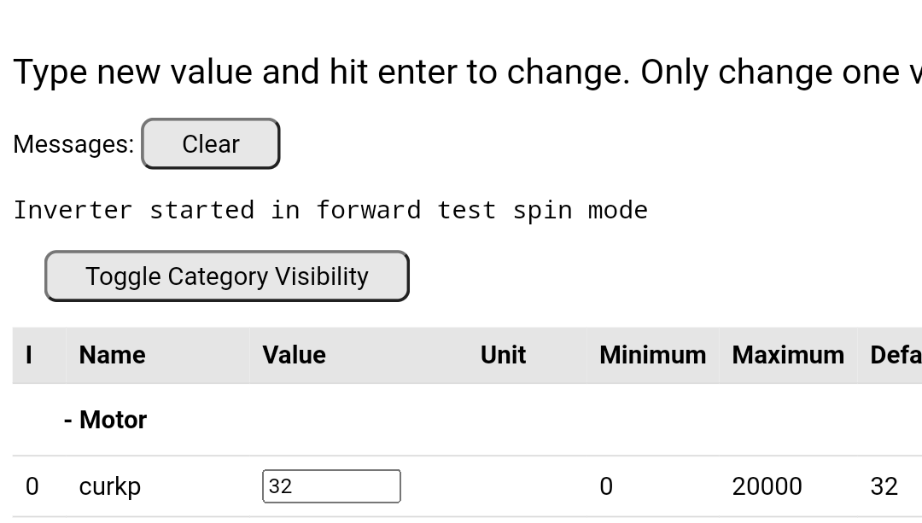
Task: Click the Messages label
Action: coord(73,144)
